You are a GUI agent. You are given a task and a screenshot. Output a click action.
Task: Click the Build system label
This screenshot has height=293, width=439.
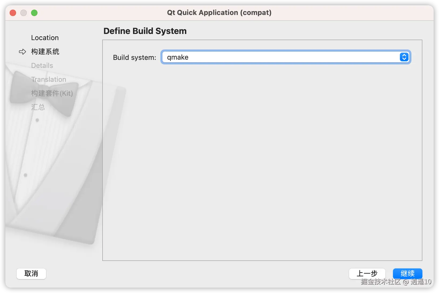pyautogui.click(x=134, y=57)
